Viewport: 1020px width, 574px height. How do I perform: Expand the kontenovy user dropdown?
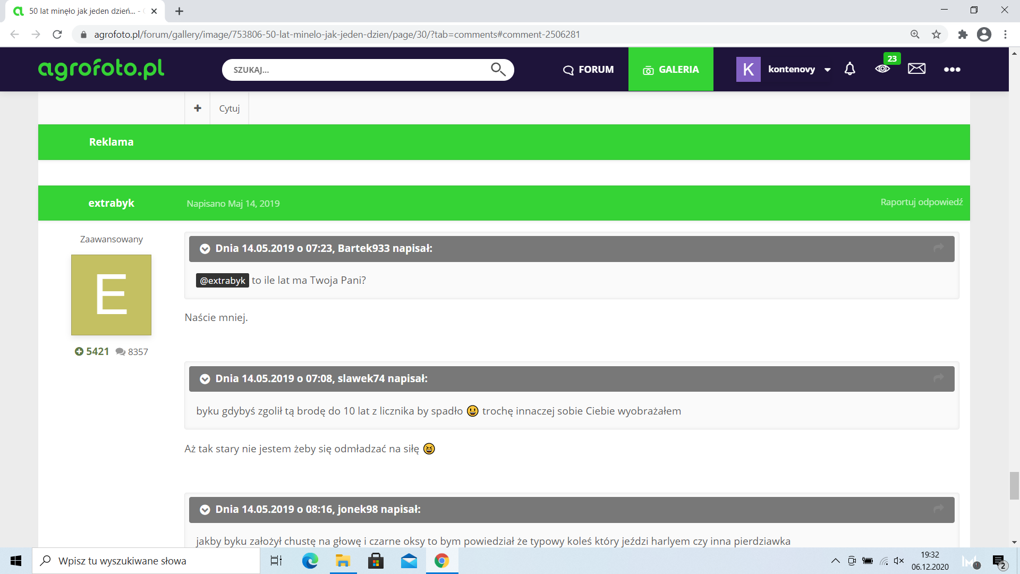[827, 70]
